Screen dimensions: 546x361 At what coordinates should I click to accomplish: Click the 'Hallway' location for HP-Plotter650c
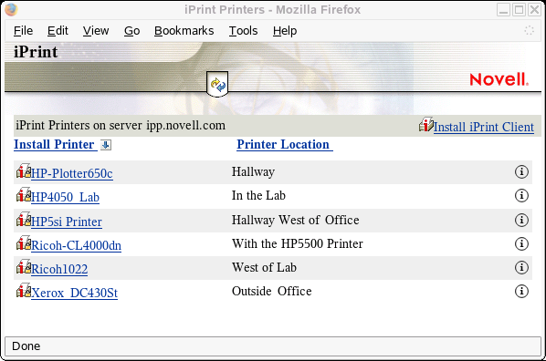pos(253,171)
